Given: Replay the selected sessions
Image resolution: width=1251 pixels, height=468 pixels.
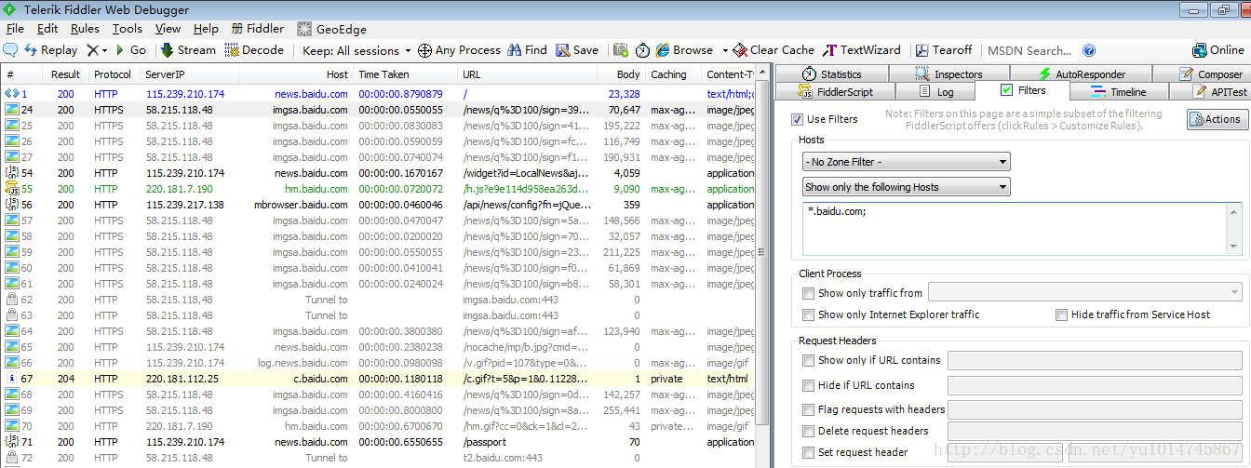Looking at the screenshot, I should [x=51, y=50].
